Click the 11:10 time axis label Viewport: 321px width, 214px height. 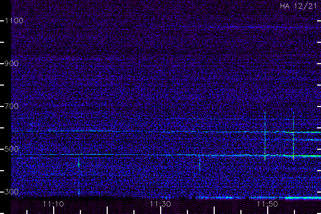click(x=53, y=204)
